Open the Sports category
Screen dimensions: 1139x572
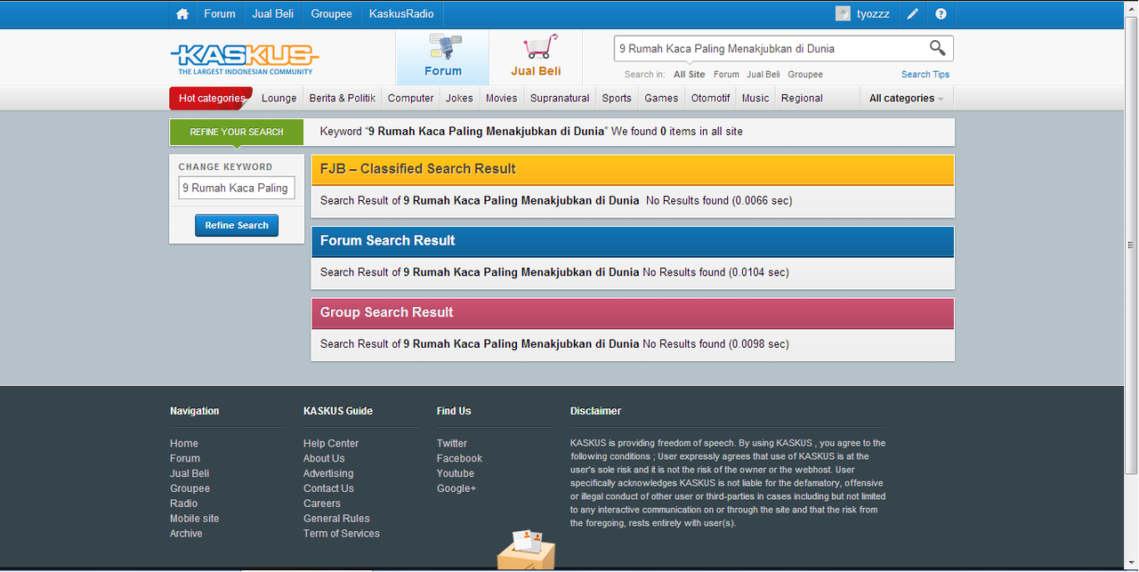(x=617, y=99)
